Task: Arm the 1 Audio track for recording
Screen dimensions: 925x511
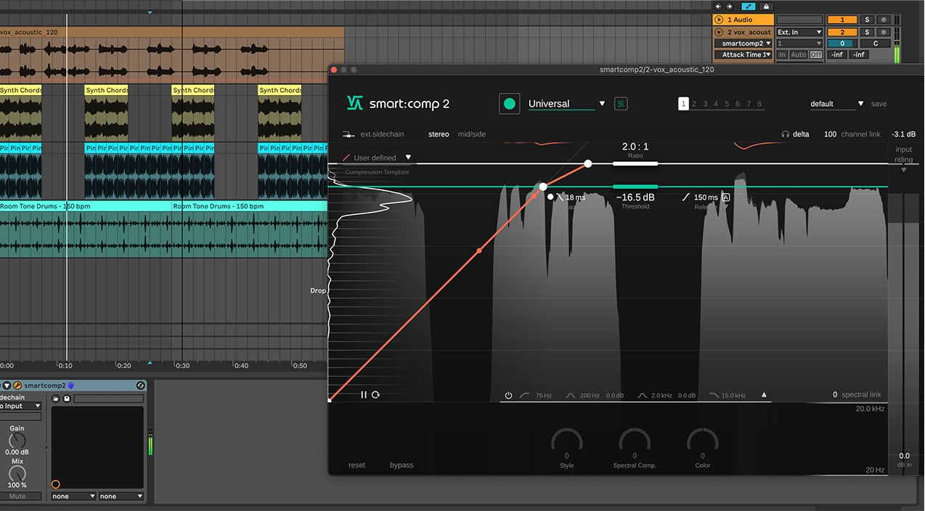Action: tap(884, 20)
